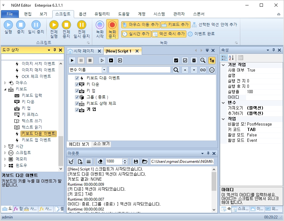
Task: Uncheck the 키보드 다운 이벤트 action checkbox
Action: tap(77, 78)
